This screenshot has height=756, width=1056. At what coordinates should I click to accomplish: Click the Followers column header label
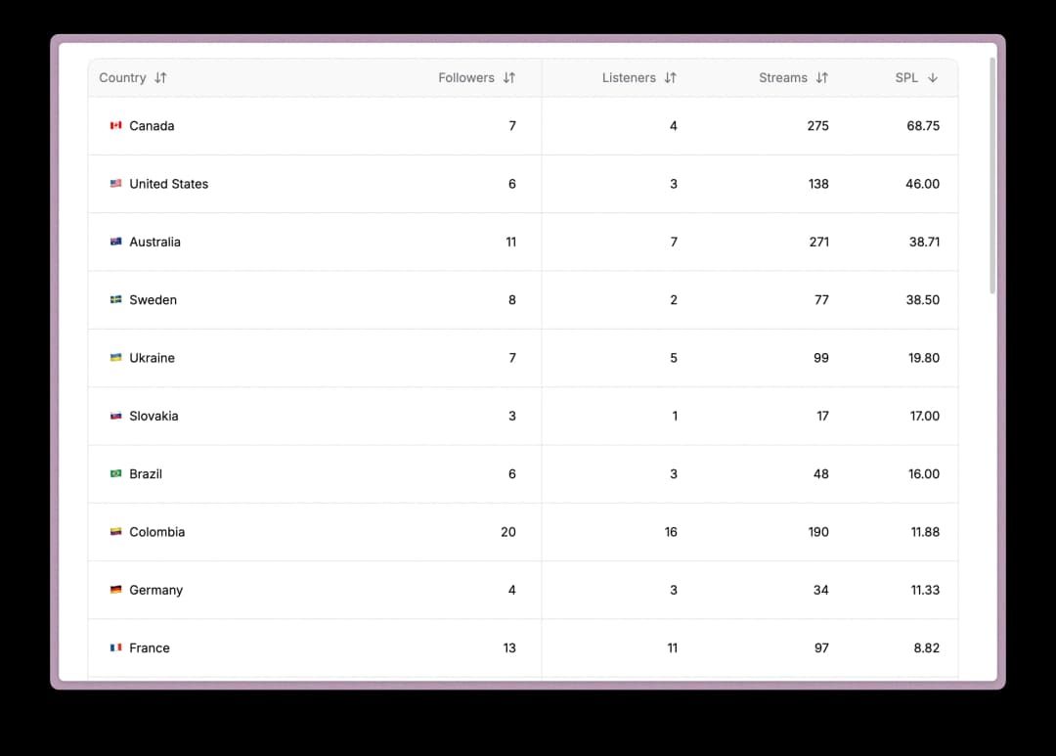(x=466, y=78)
